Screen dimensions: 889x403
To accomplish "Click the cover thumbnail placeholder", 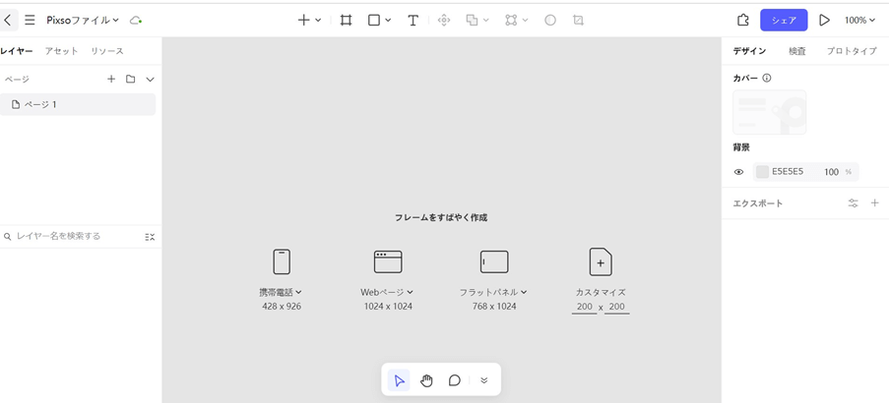I will coord(769,112).
